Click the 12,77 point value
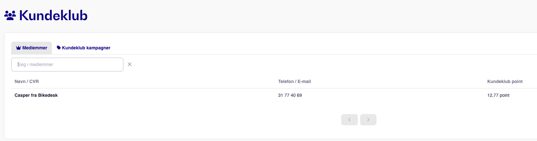537x141 pixels. (498, 95)
